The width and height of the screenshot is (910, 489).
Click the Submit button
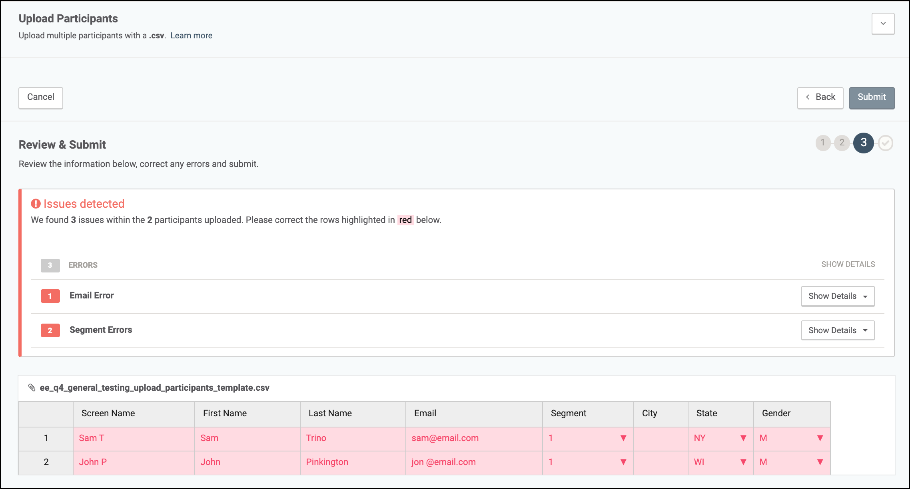(x=872, y=98)
